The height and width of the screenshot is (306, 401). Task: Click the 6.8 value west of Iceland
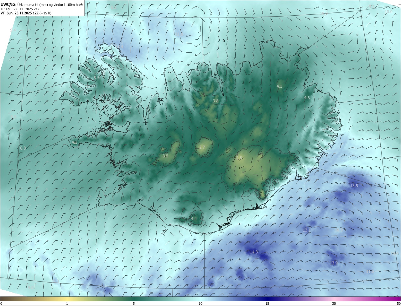pos(23,148)
